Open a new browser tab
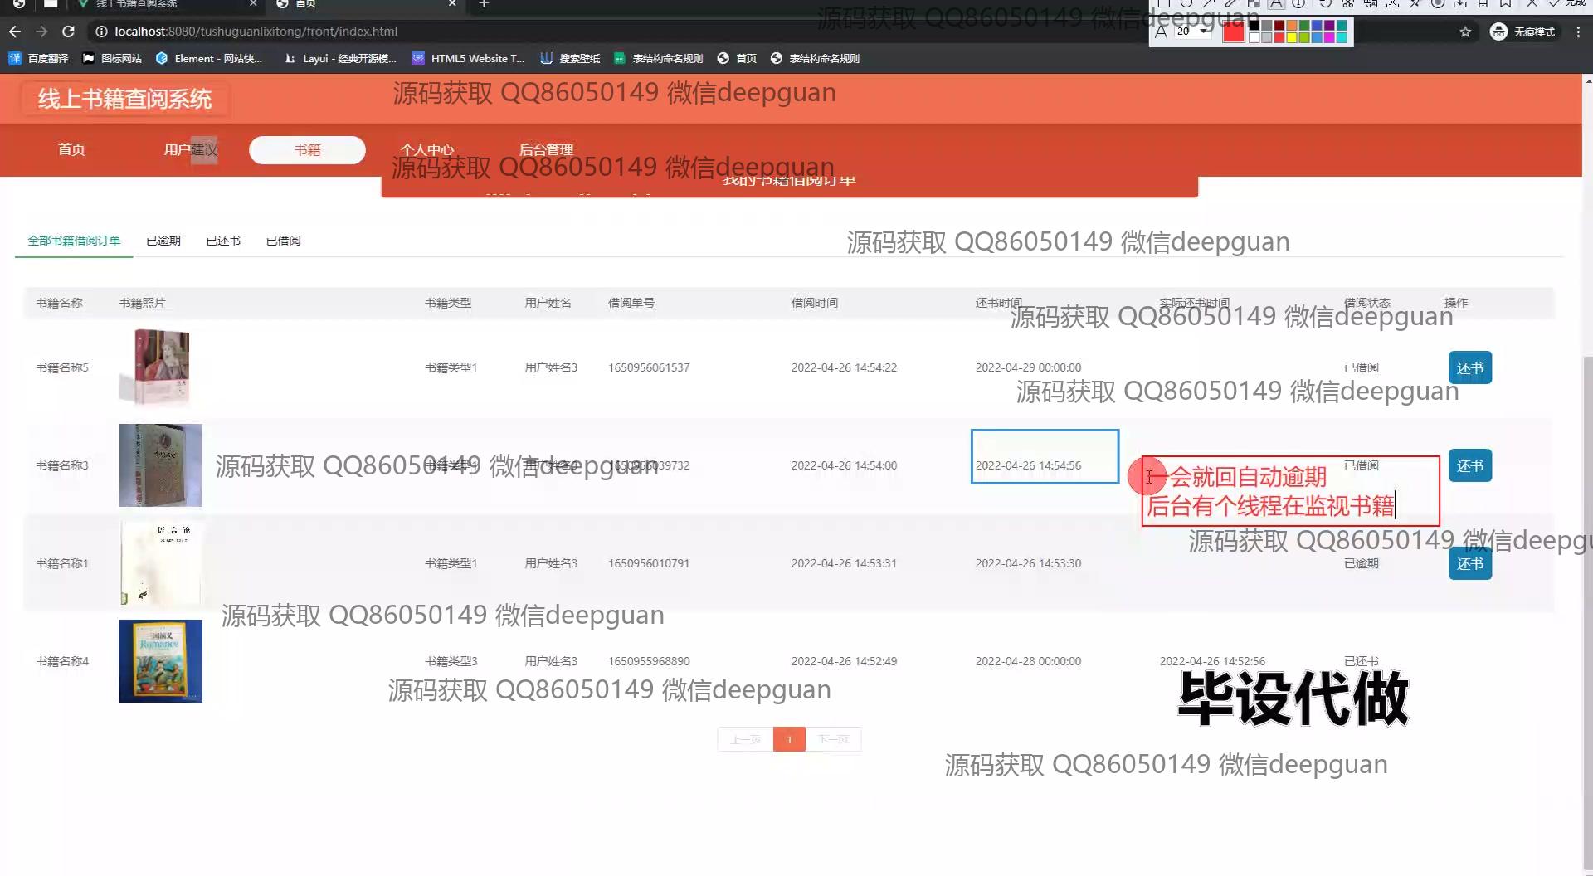 [484, 4]
